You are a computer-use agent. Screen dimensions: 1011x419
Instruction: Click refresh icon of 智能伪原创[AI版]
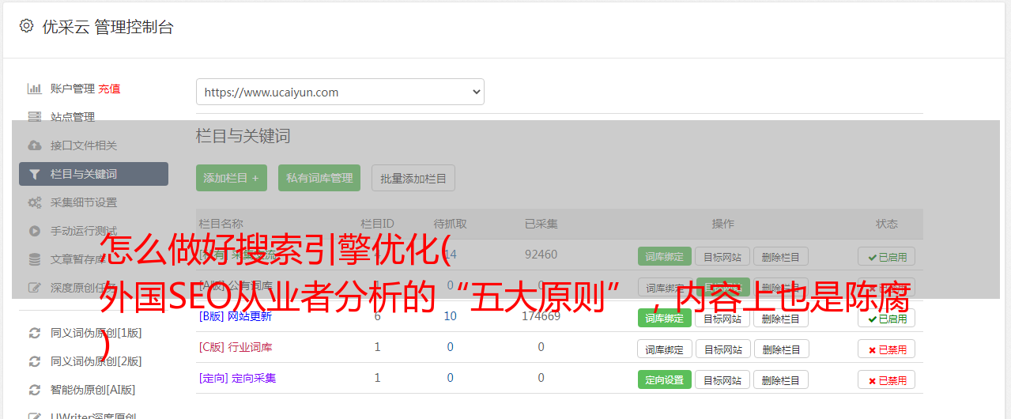coord(34,390)
